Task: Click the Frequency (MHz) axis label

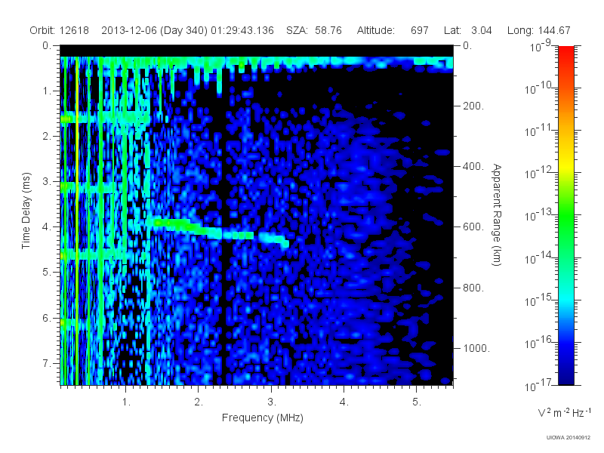Action: pyautogui.click(x=262, y=418)
